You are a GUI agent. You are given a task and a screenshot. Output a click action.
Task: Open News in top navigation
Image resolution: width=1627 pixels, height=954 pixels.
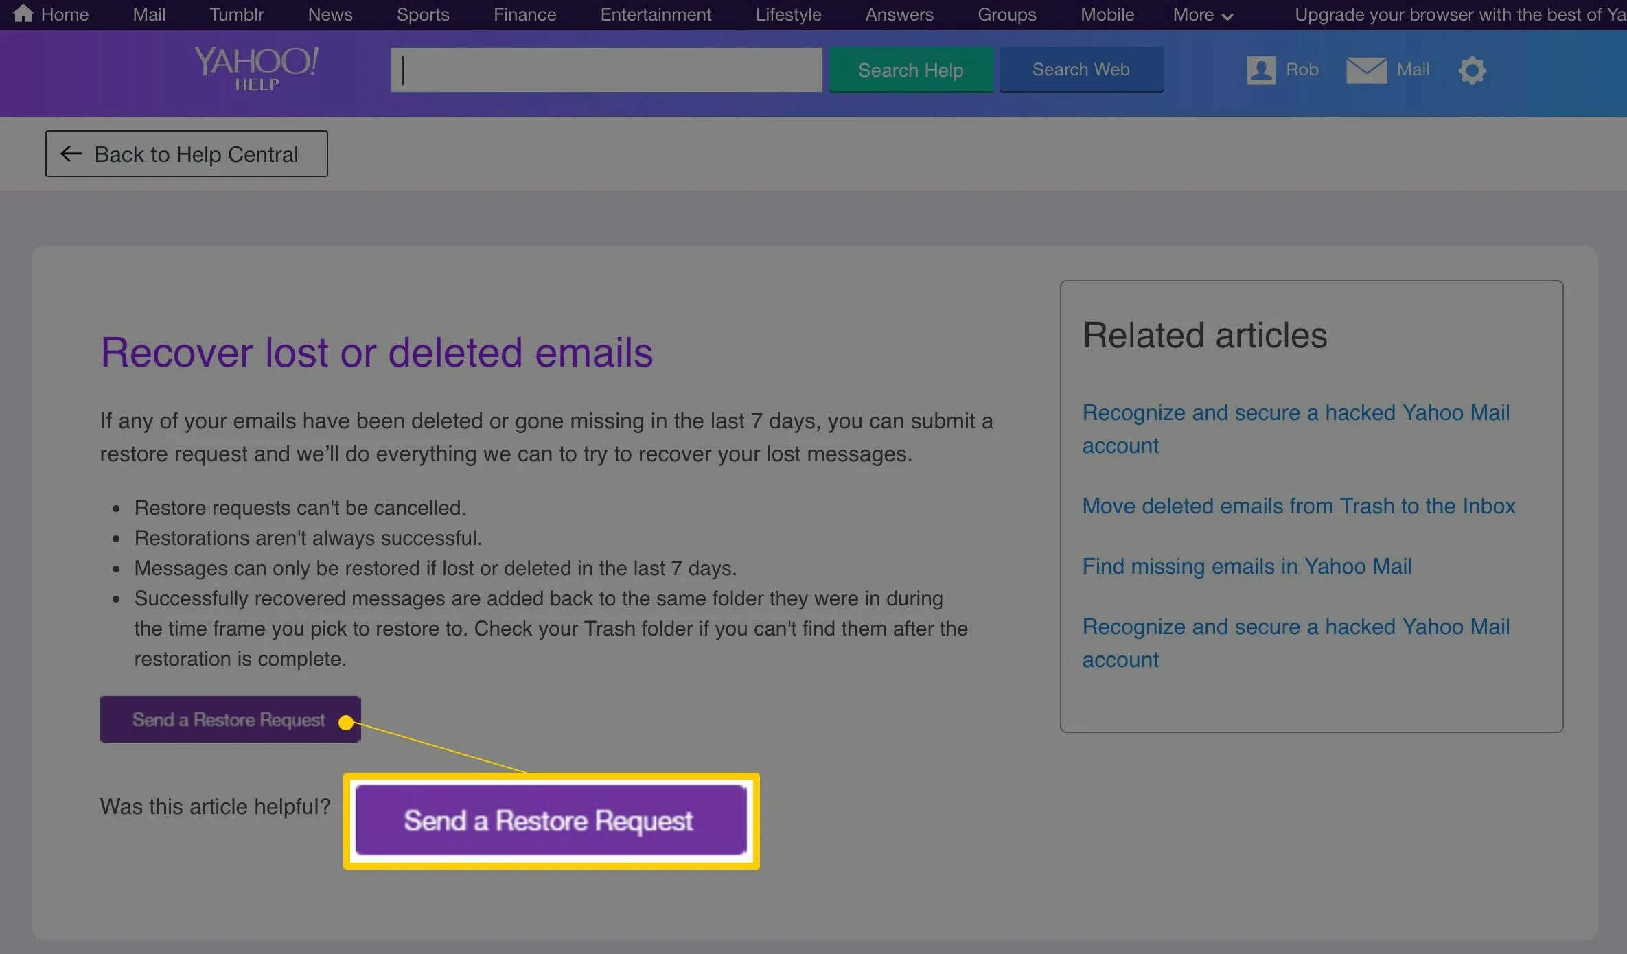[330, 14]
